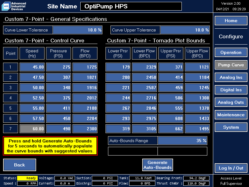The width and height of the screenshot is (249, 187).
Task: Open the System settings page
Action: pos(231,127)
